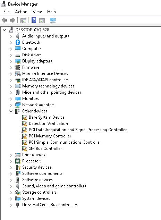Image resolution: width=161 pixels, height=220 pixels.
Task: Open the Help question mark toolbar icon
Action: [x=34, y=20]
